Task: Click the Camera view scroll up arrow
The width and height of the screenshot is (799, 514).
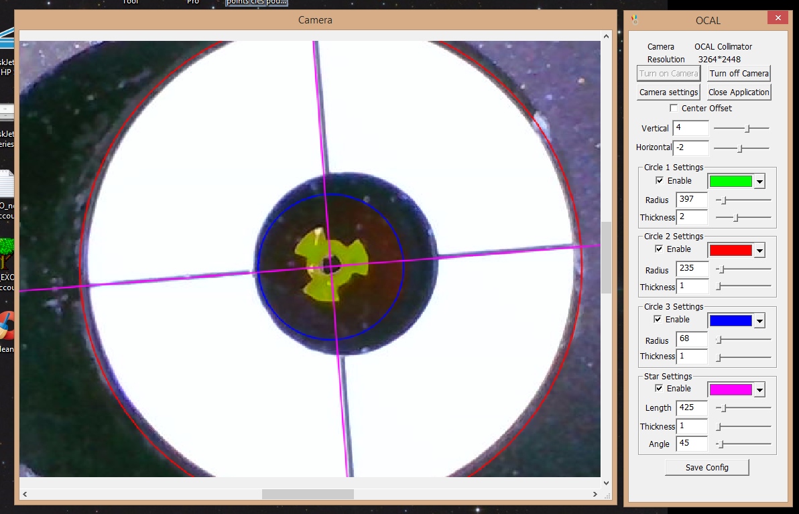Action: pos(606,36)
